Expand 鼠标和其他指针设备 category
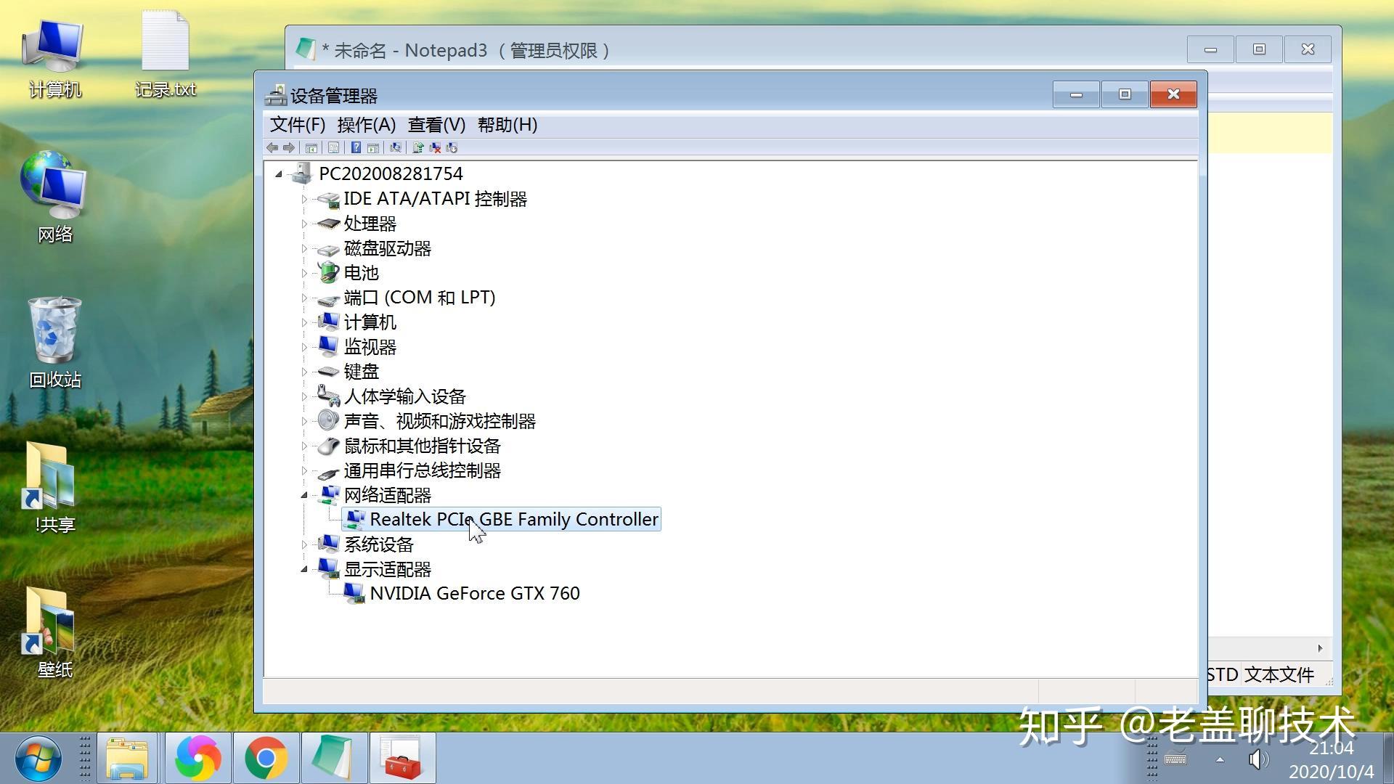 (304, 446)
